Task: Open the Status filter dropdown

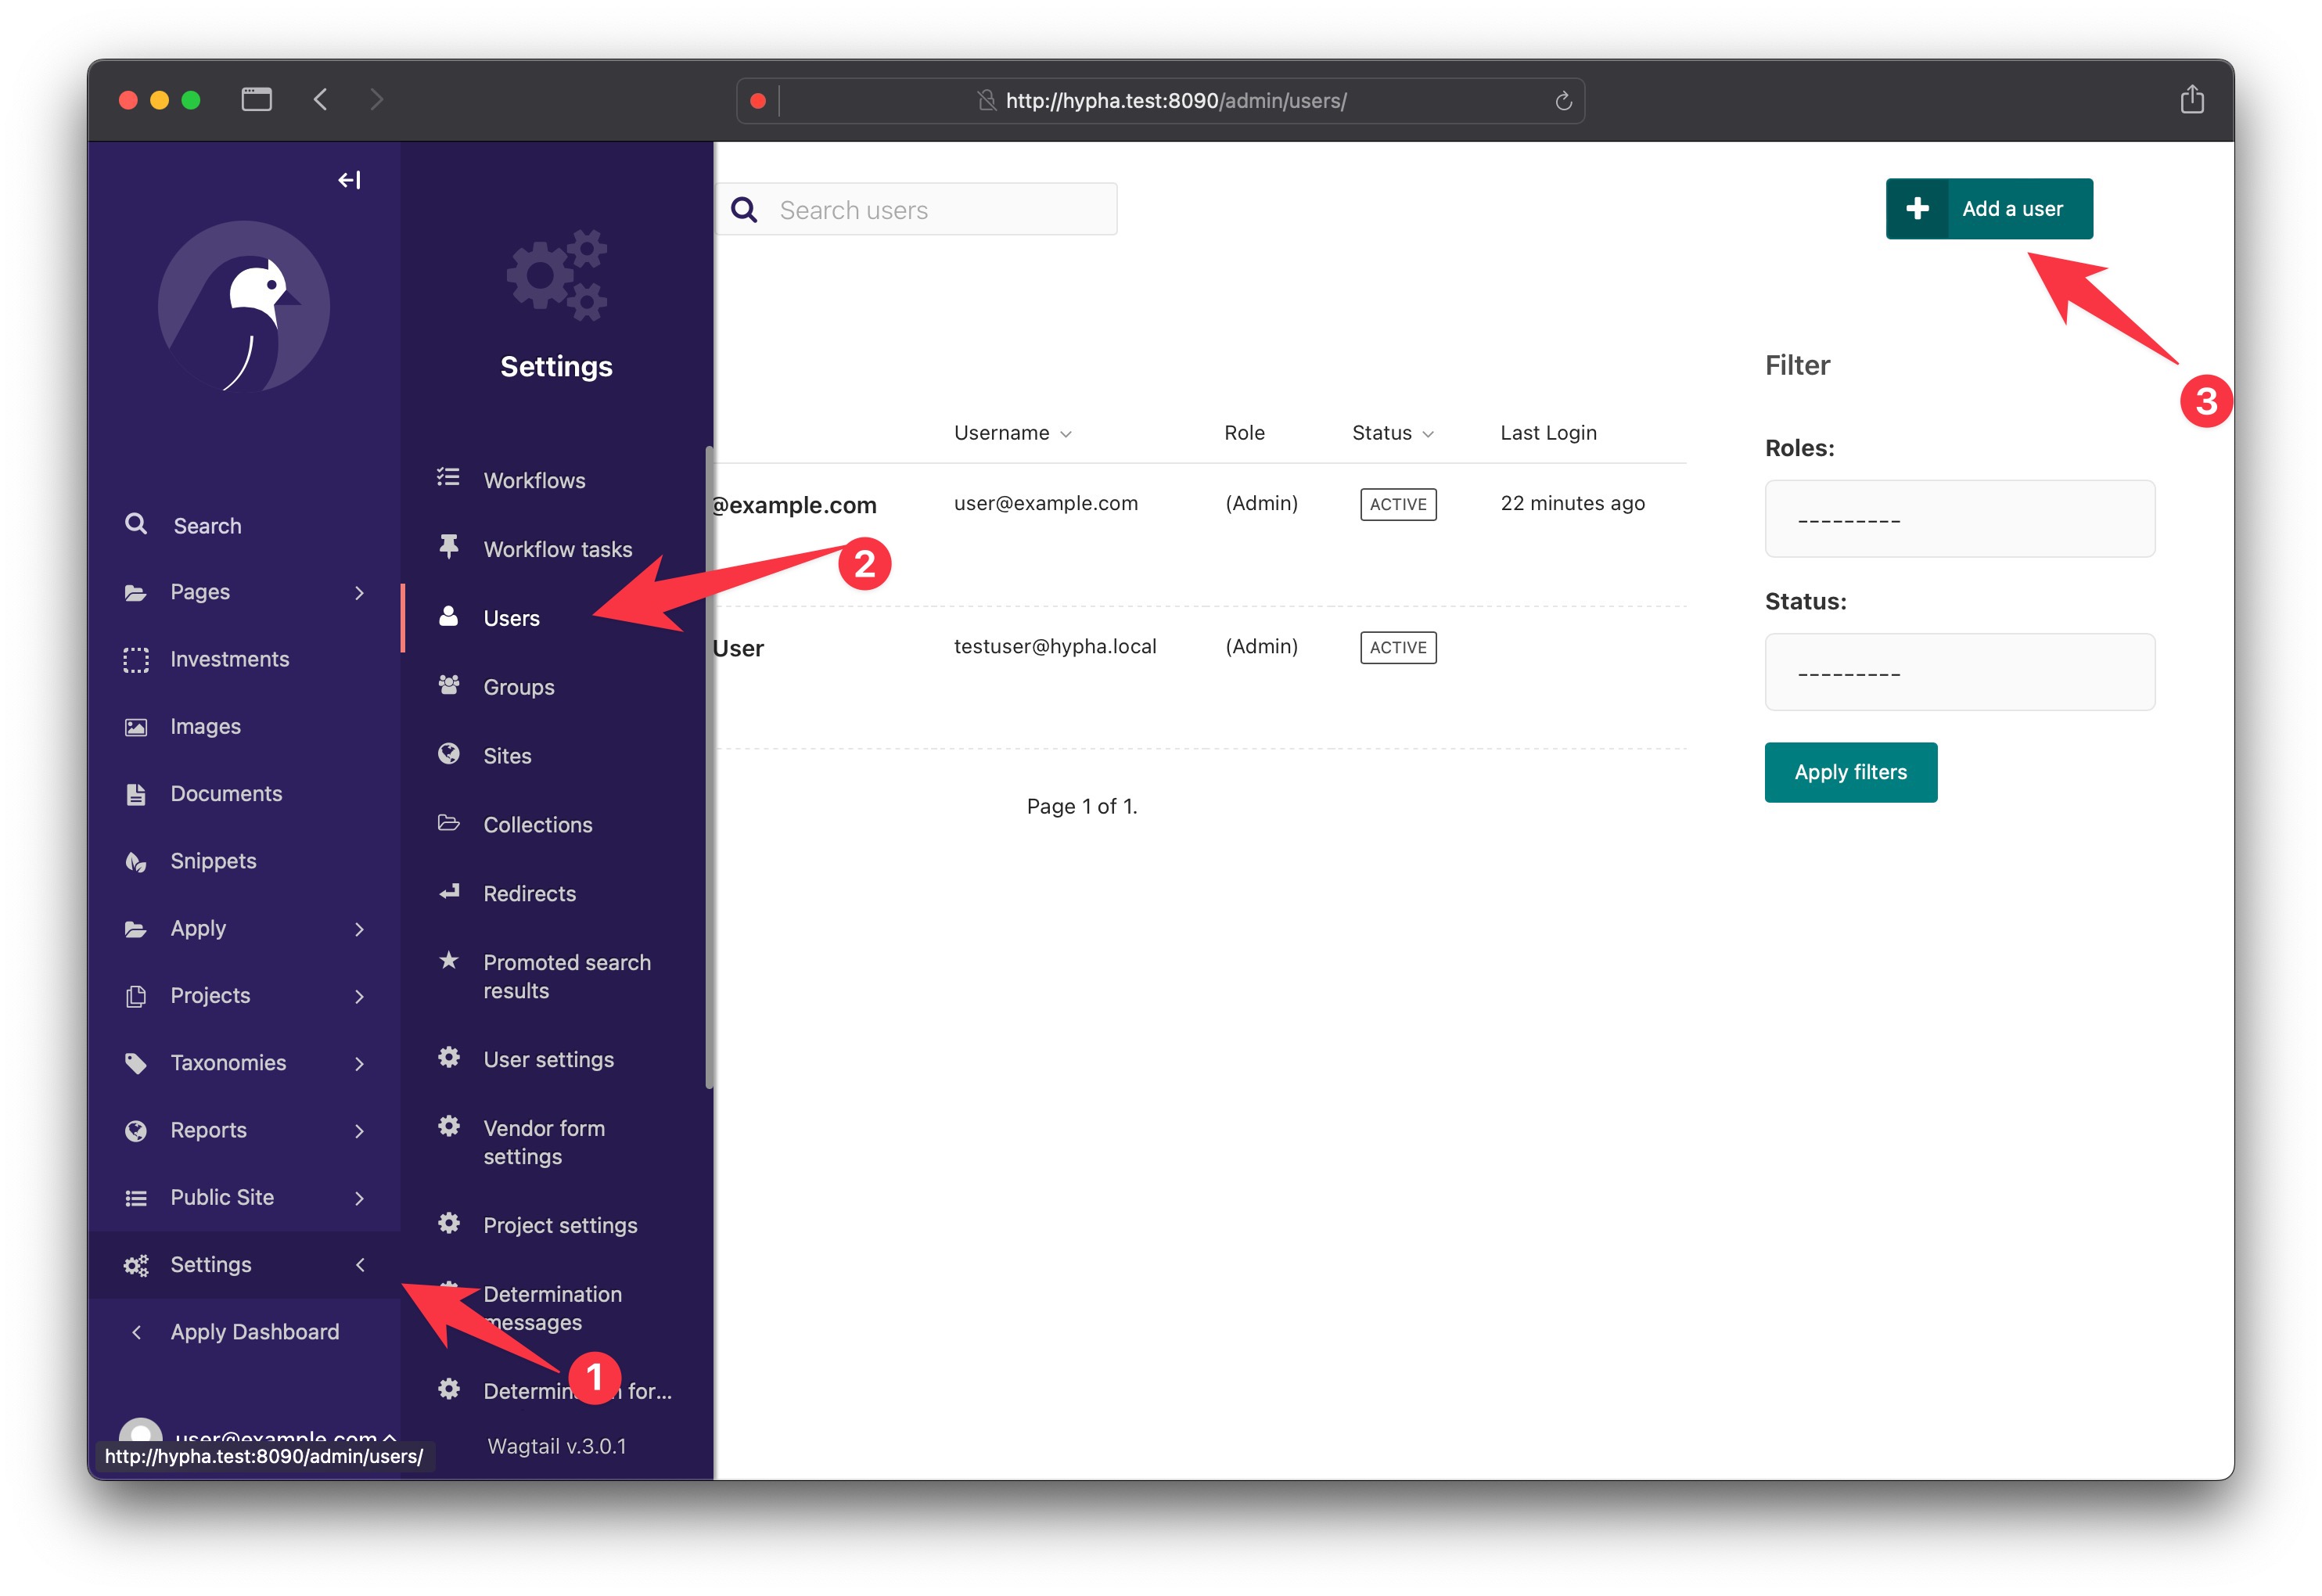Action: click(1958, 671)
